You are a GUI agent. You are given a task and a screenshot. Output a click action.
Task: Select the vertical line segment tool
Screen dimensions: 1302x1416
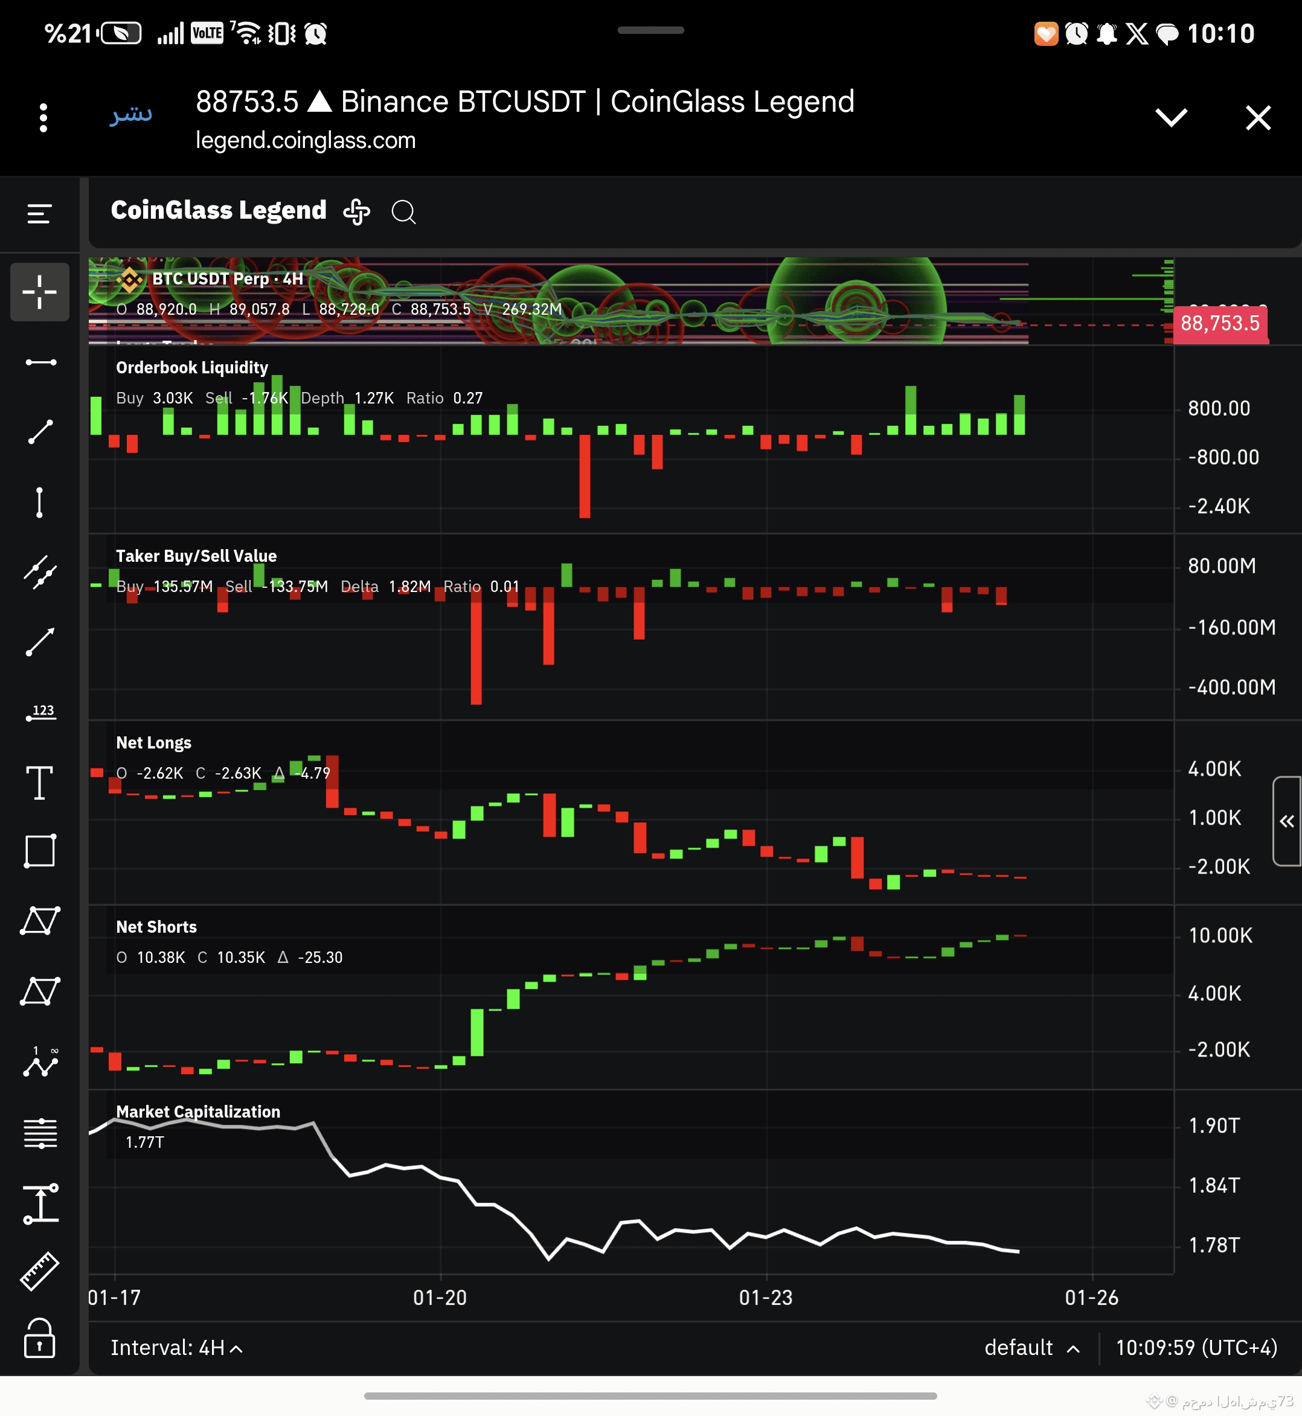39,503
